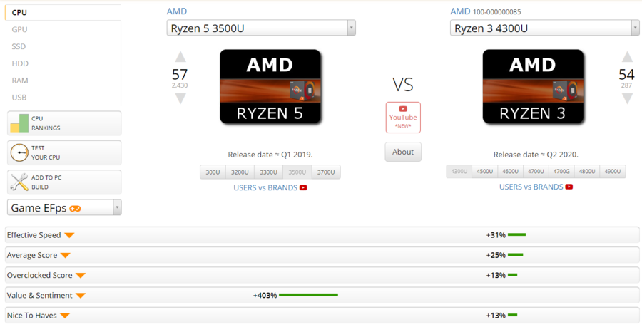
Task: Select the 3200U model button
Action: [x=240, y=172]
